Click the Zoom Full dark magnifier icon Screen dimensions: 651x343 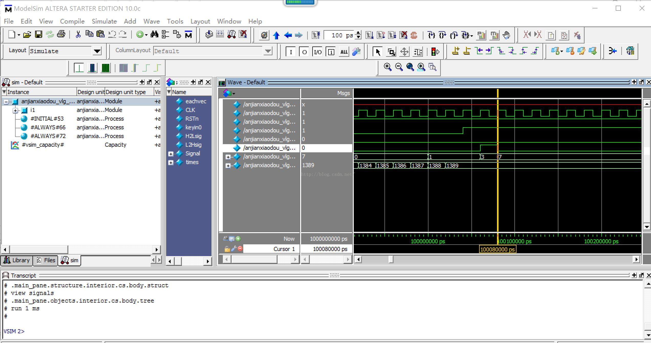pyautogui.click(x=410, y=67)
